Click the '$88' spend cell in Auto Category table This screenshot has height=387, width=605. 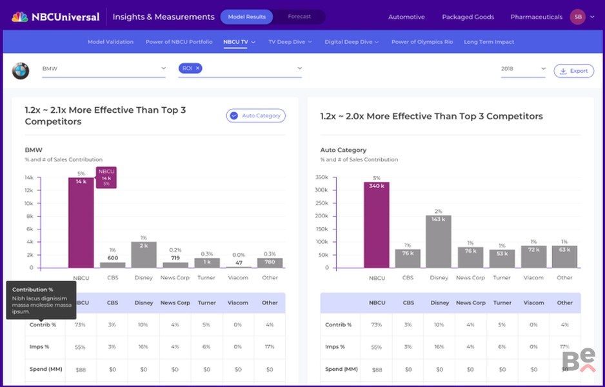(x=377, y=370)
